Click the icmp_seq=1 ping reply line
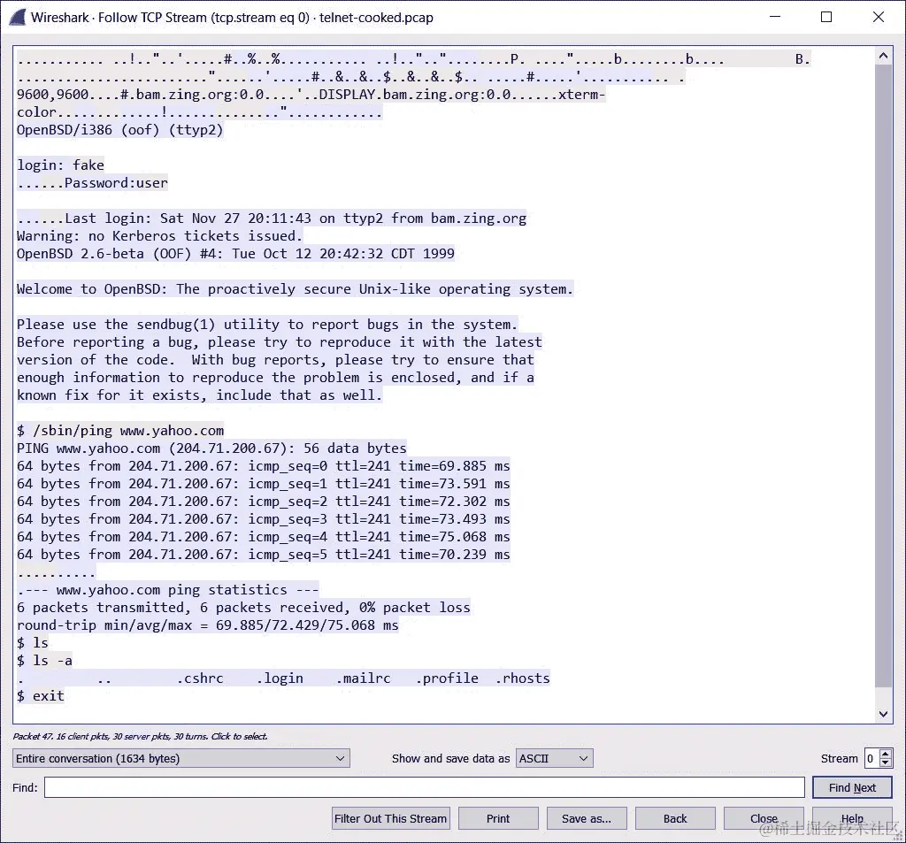 click(x=264, y=484)
